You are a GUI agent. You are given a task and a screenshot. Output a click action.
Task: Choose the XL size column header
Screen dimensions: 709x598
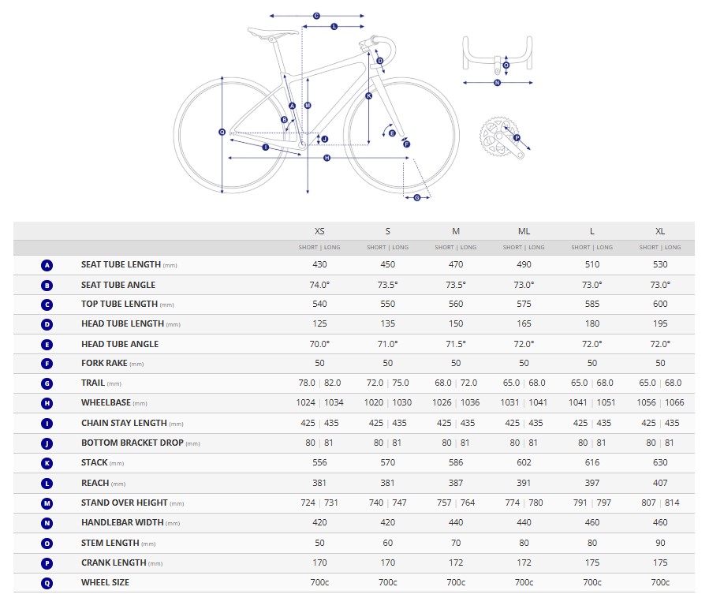pyautogui.click(x=660, y=231)
